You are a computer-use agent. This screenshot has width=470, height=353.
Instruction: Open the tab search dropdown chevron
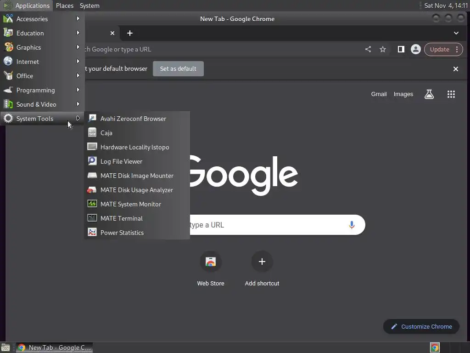[x=456, y=33]
